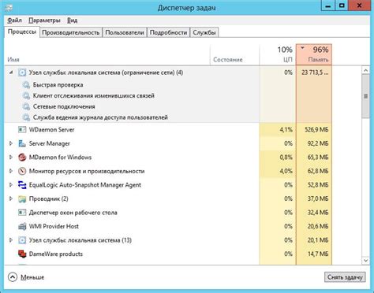374x293 pixels.
Task: Expand the Проводник (2) process group
Action: (x=11, y=198)
